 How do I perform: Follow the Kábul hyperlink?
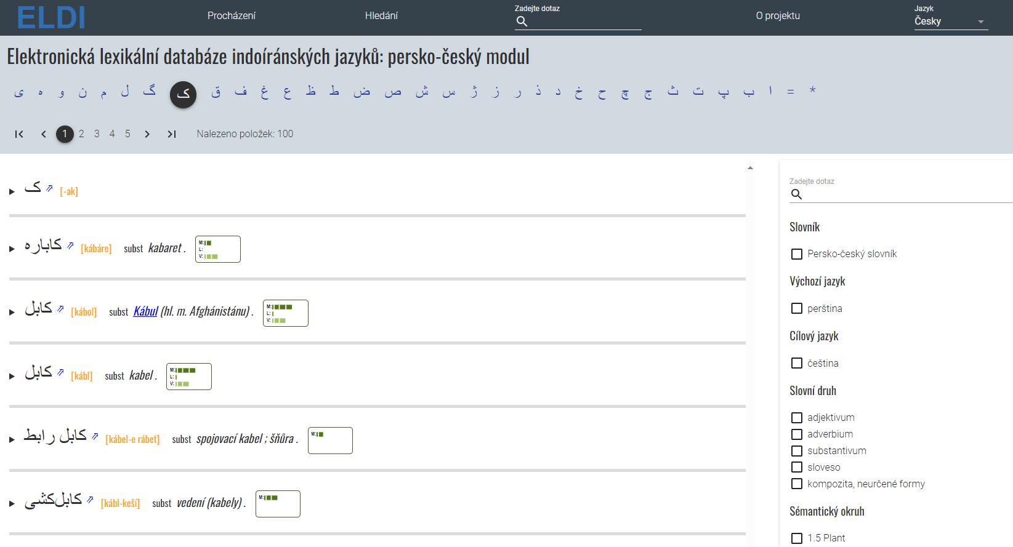145,311
